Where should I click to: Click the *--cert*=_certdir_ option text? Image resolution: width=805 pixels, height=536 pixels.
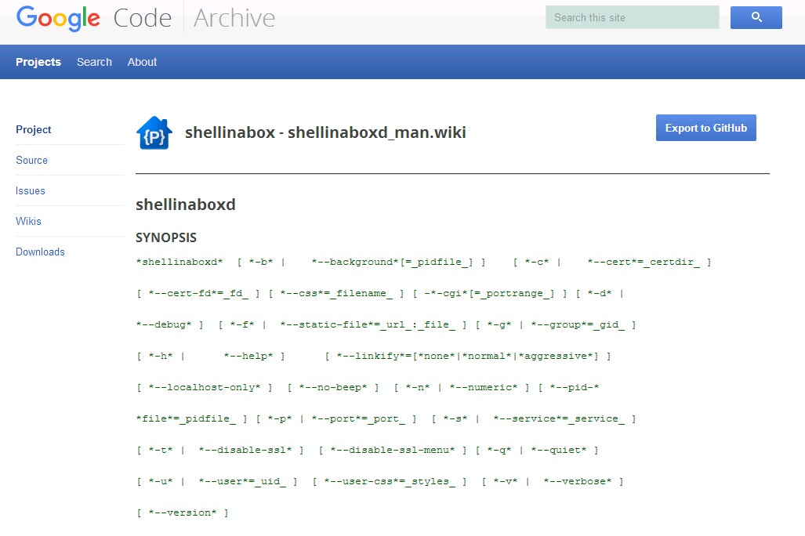click(x=644, y=262)
